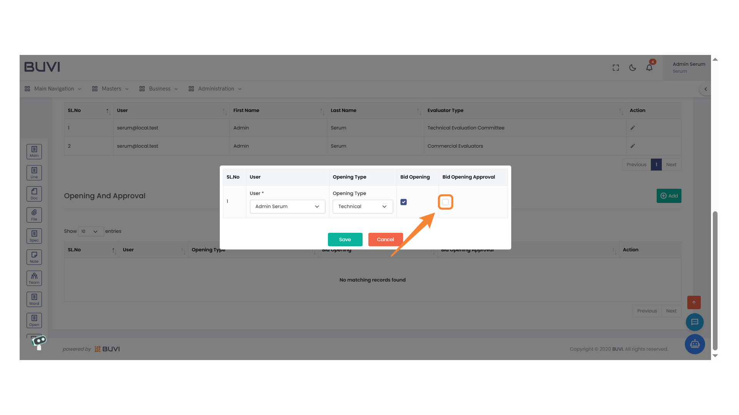Open the Doc section from the sidebar
This screenshot has width=739, height=415.
34,194
